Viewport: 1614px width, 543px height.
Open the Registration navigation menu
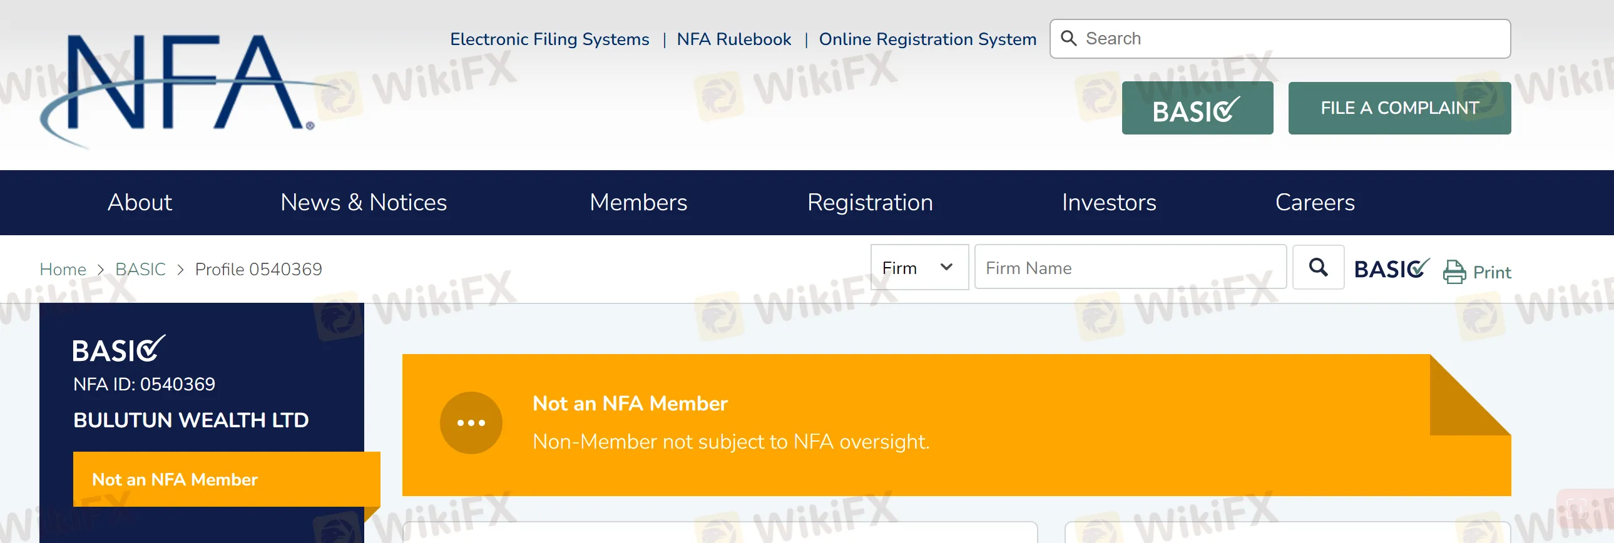pos(870,202)
